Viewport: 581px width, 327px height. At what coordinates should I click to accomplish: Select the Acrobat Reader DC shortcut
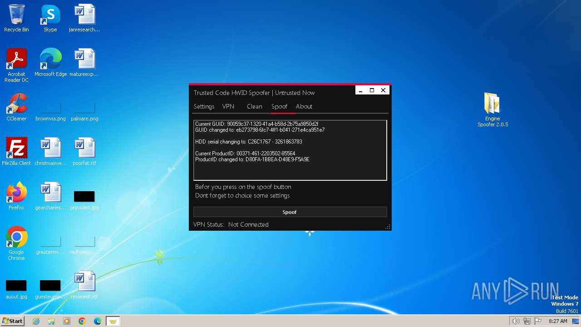pyautogui.click(x=16, y=65)
